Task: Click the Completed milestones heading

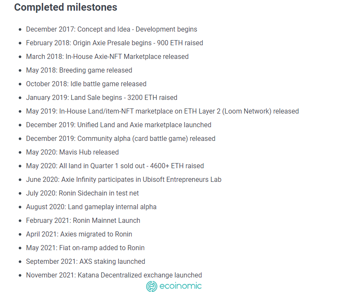Action: tap(66, 7)
